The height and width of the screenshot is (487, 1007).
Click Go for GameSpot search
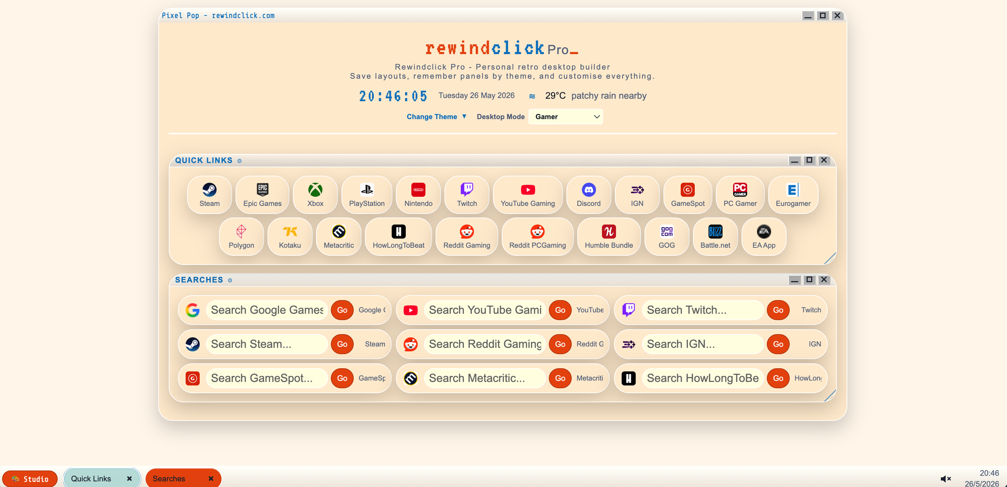342,378
